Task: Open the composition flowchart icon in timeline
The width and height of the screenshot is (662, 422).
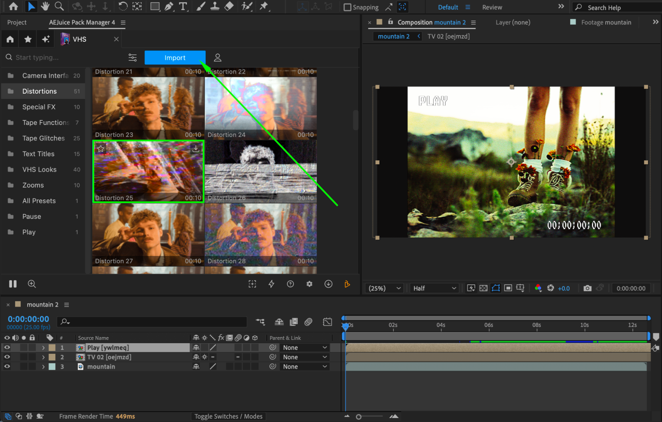Action: (260, 321)
